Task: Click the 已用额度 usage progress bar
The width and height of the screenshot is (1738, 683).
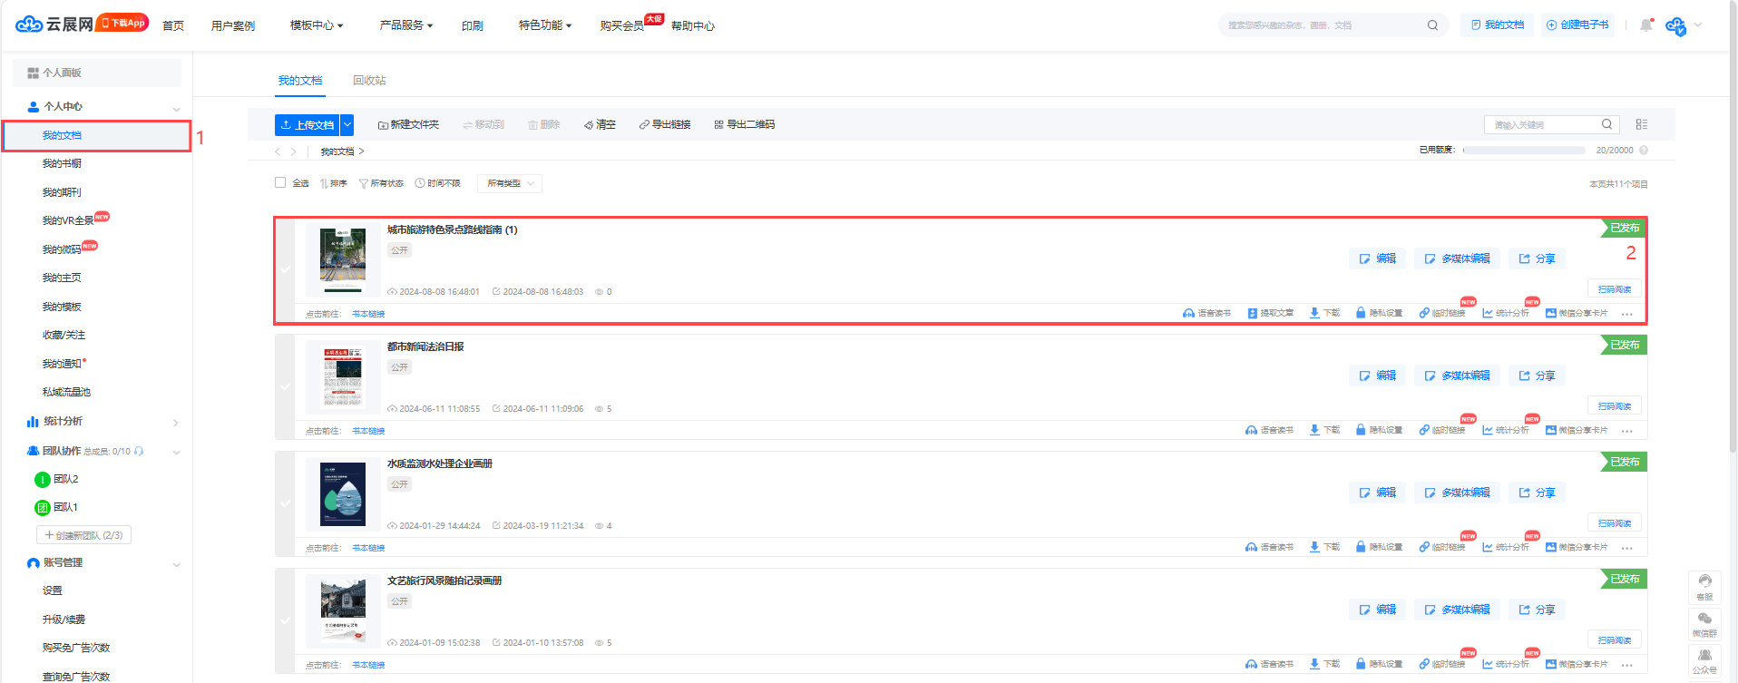Action: click(1524, 151)
